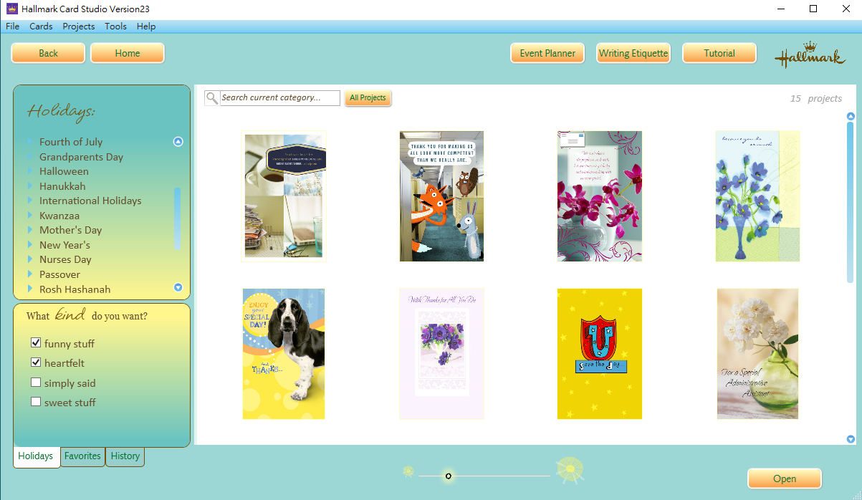Expand the Halloween category arrow
Screen dimensions: 862x500
pyautogui.click(x=31, y=171)
